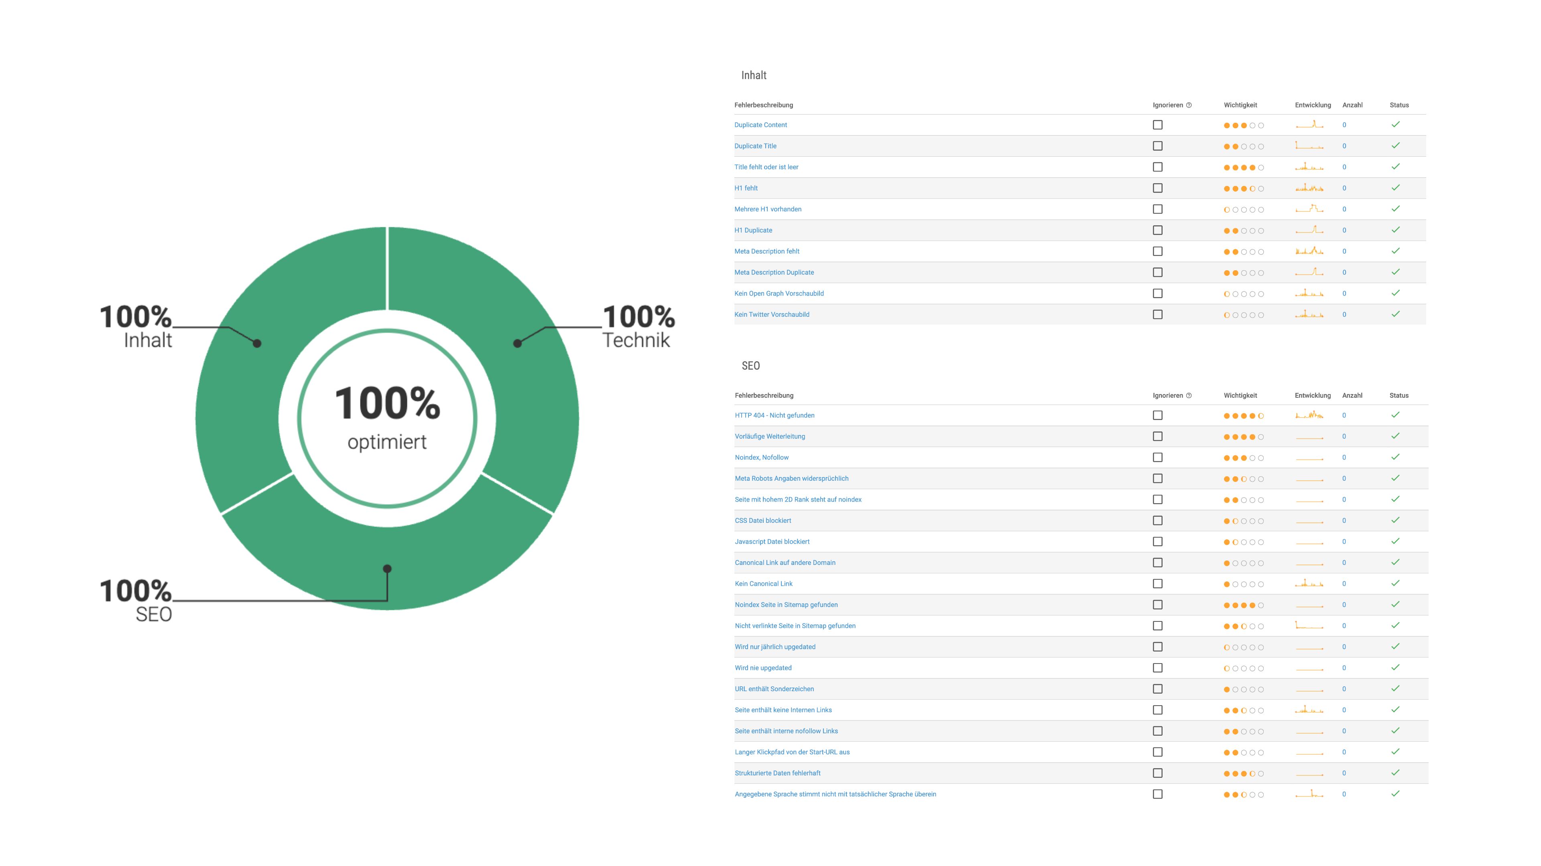Click the Anzahl value for Noindex Seite in Sitemap
This screenshot has height=866, width=1541.
(x=1344, y=604)
